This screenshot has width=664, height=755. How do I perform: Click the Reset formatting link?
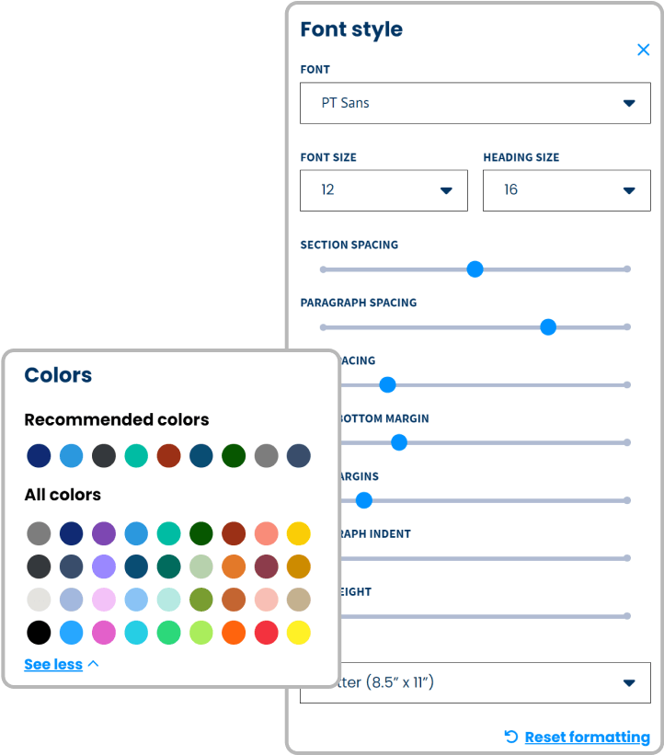588,737
